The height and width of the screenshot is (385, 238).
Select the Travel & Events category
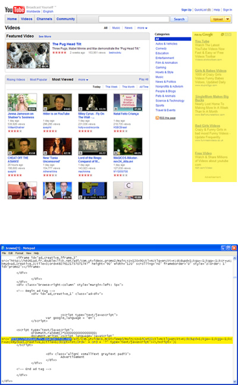tap(165, 110)
